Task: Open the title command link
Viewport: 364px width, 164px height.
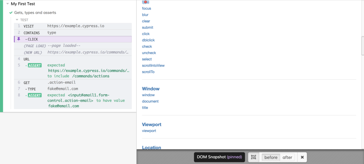Action: coord(145,108)
